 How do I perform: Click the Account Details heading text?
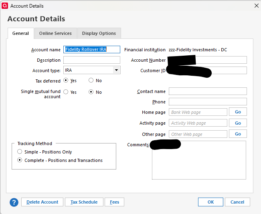tap(36, 19)
